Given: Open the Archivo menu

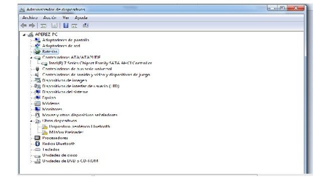Looking at the screenshot, I should tap(30, 18).
